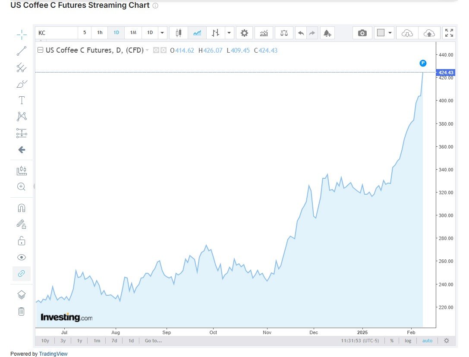469x357 pixels.
Task: Click the KC symbol search field
Action: [56, 33]
